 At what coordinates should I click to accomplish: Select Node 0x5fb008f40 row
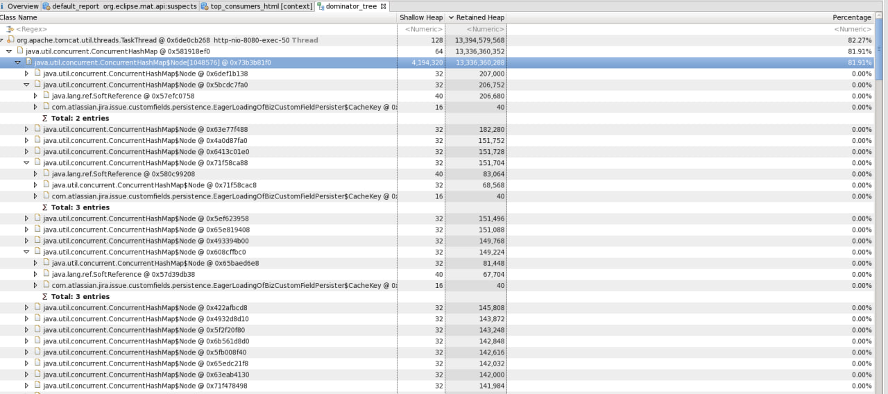437,352
